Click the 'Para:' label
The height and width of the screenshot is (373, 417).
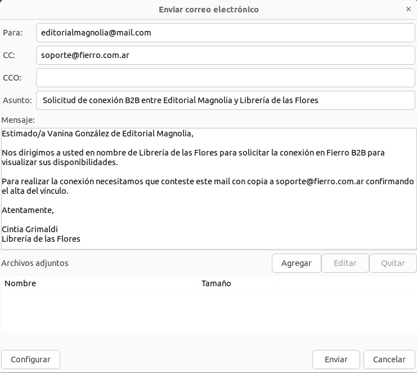[12, 33]
